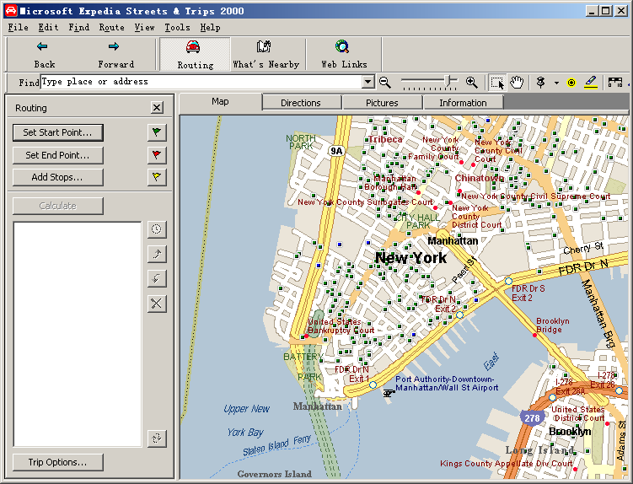The width and height of the screenshot is (633, 484).
Task: Click the Brooklyn Bridge label on map
Action: (553, 325)
